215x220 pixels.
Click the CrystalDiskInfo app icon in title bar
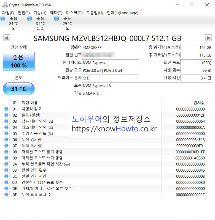coord(5,5)
